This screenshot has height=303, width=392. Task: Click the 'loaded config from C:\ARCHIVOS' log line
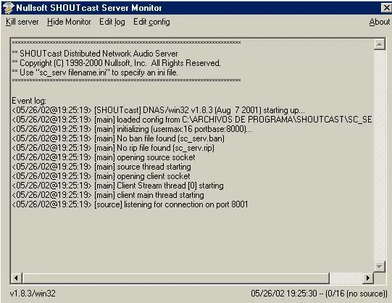tap(192, 120)
